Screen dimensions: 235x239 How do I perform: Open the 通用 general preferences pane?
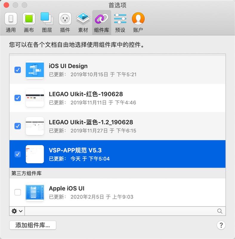tap(11, 23)
